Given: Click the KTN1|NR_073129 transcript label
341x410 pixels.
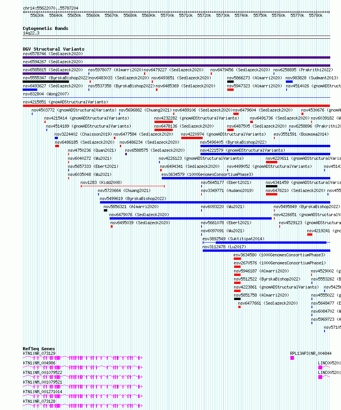Looking at the screenshot, I should [39, 354].
